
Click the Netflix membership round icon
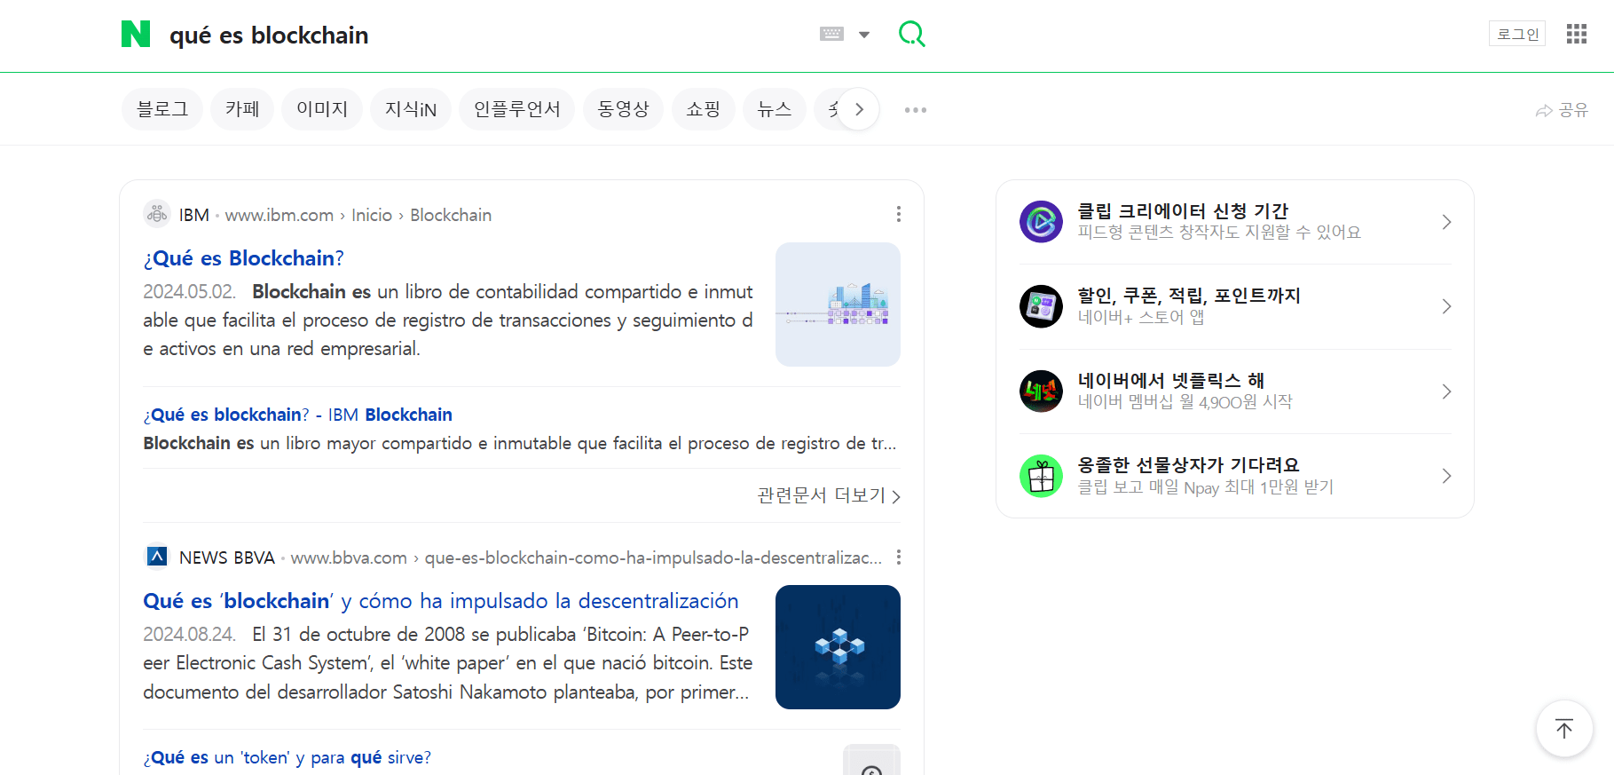coord(1041,391)
